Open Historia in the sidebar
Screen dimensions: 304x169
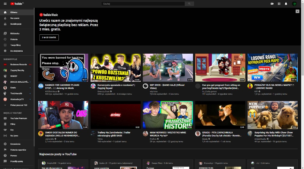(14, 39)
